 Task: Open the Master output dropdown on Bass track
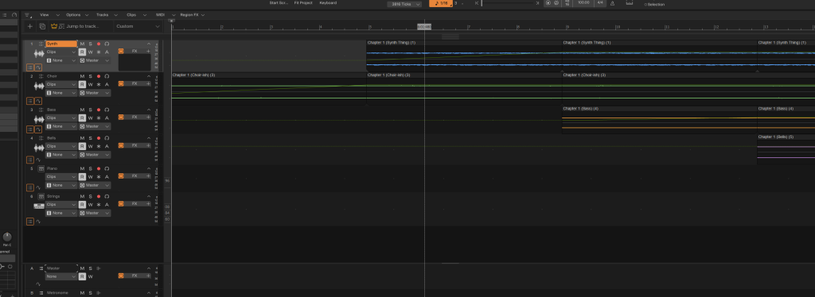[x=95, y=126]
